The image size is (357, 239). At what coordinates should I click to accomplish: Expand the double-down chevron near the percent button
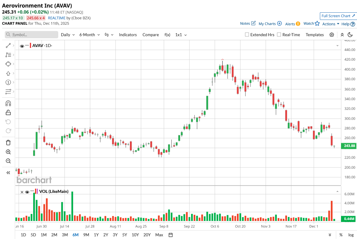point(330,235)
